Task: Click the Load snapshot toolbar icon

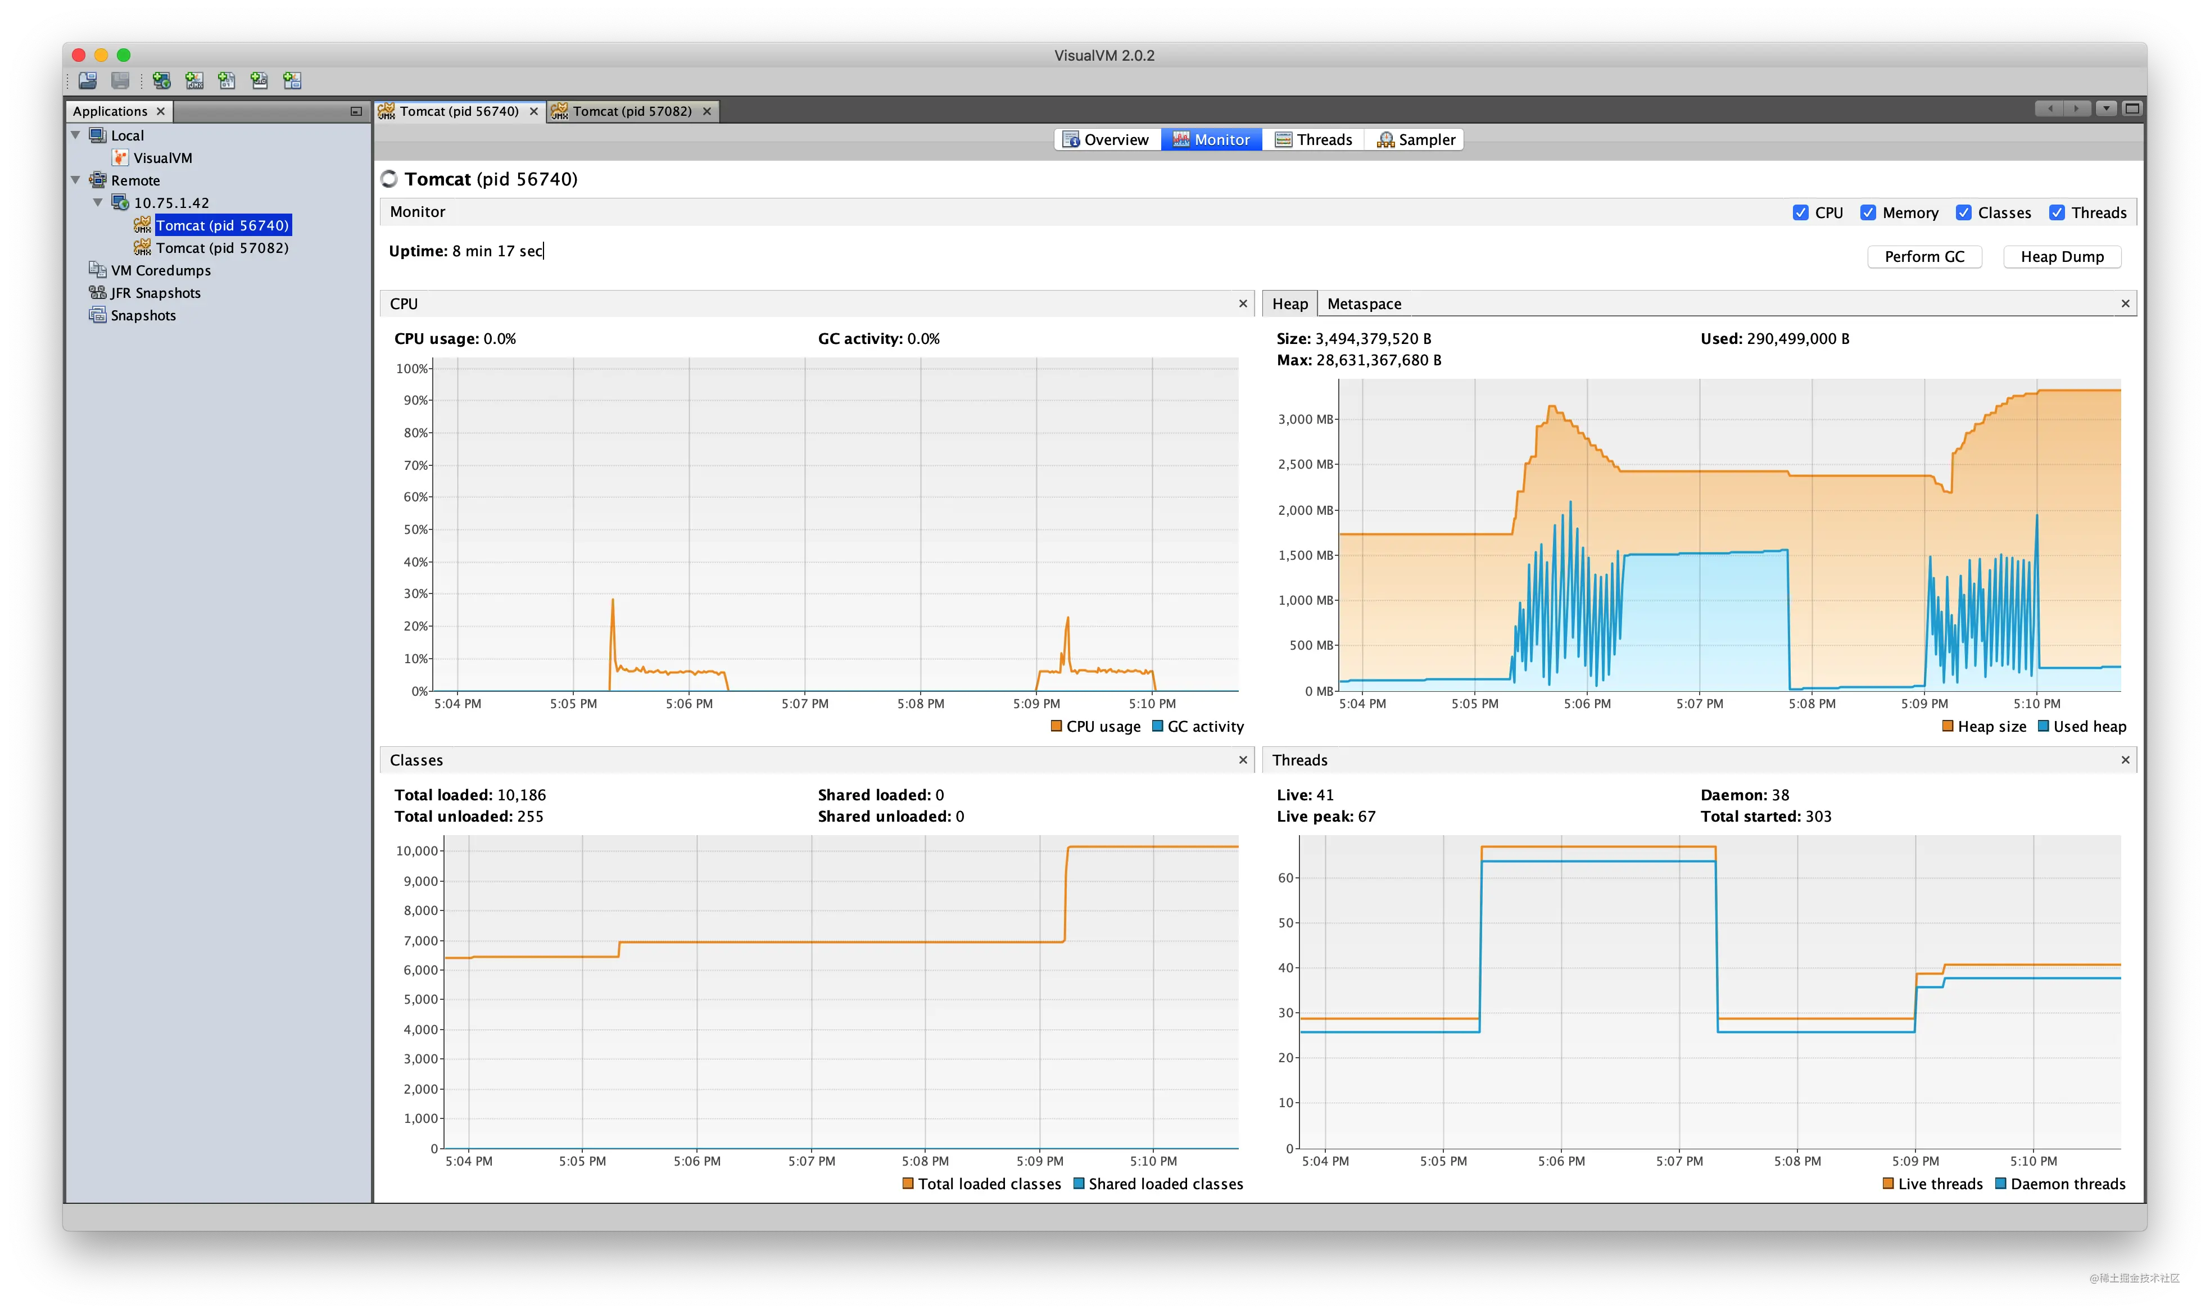Action: point(88,80)
